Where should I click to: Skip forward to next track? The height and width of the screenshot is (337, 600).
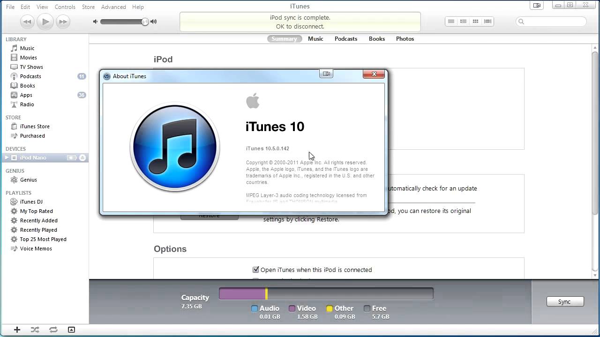click(x=63, y=22)
